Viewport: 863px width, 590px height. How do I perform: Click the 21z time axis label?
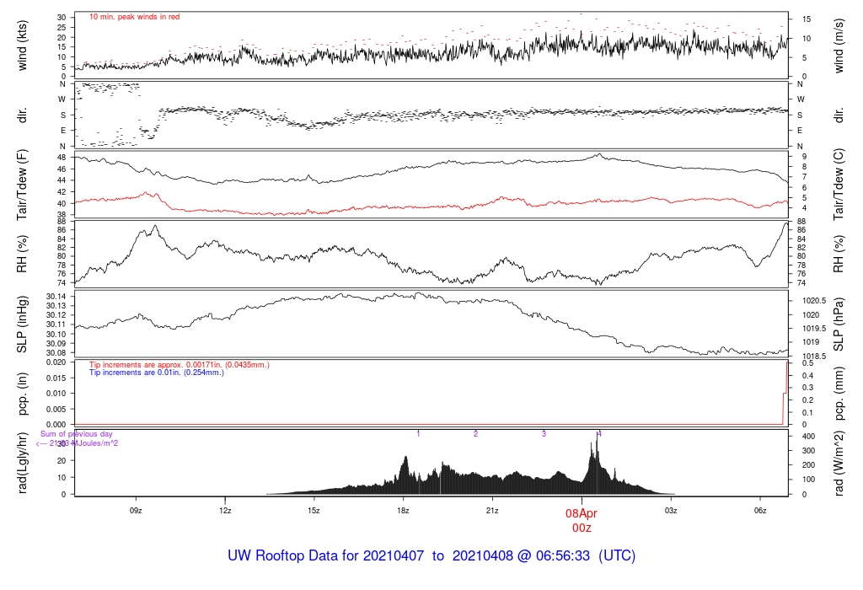pyautogui.click(x=492, y=511)
